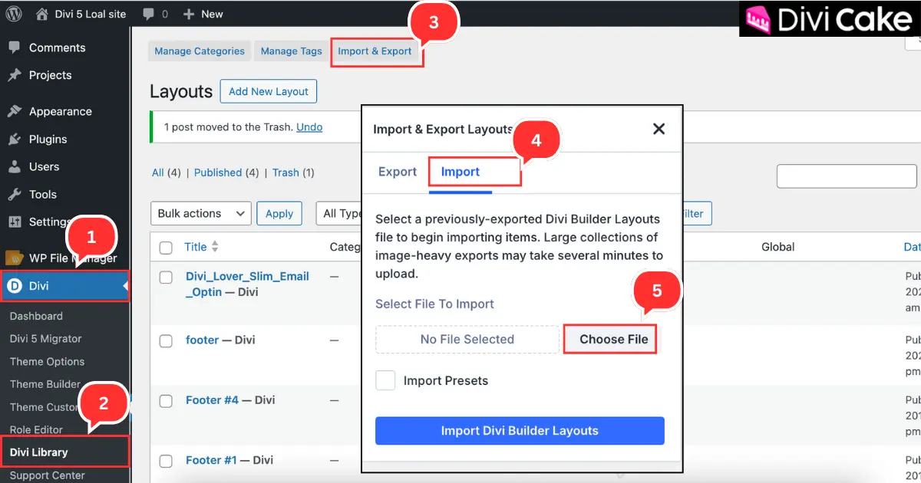Switch to the Import tab
This screenshot has width=921, height=483.
point(460,172)
